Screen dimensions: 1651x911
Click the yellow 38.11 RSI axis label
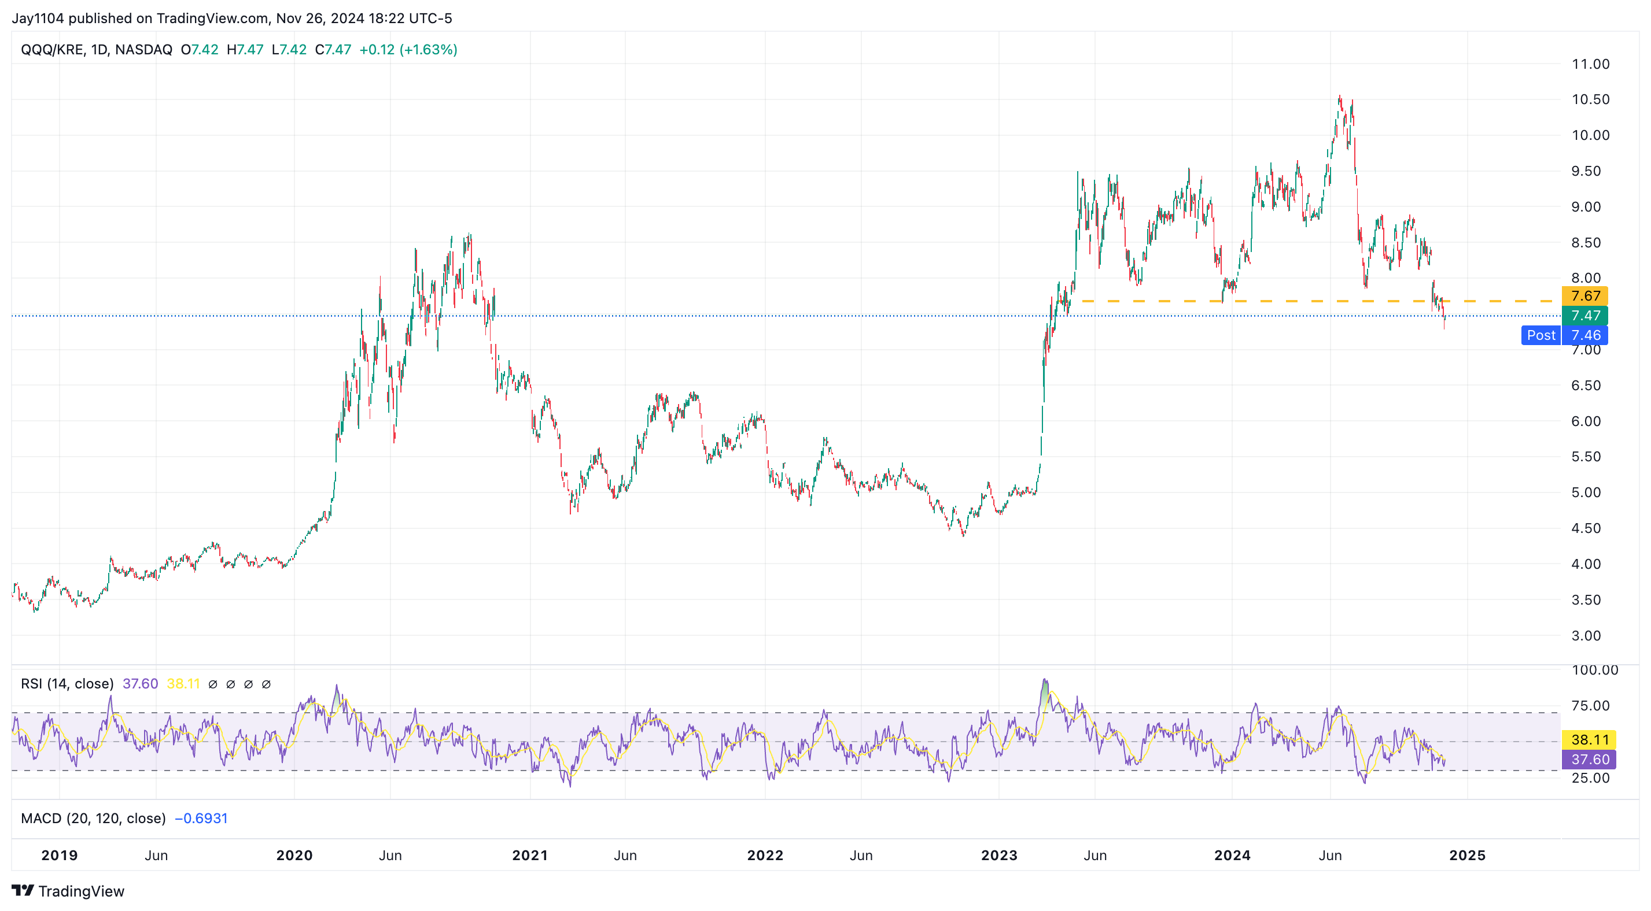[x=1589, y=739]
